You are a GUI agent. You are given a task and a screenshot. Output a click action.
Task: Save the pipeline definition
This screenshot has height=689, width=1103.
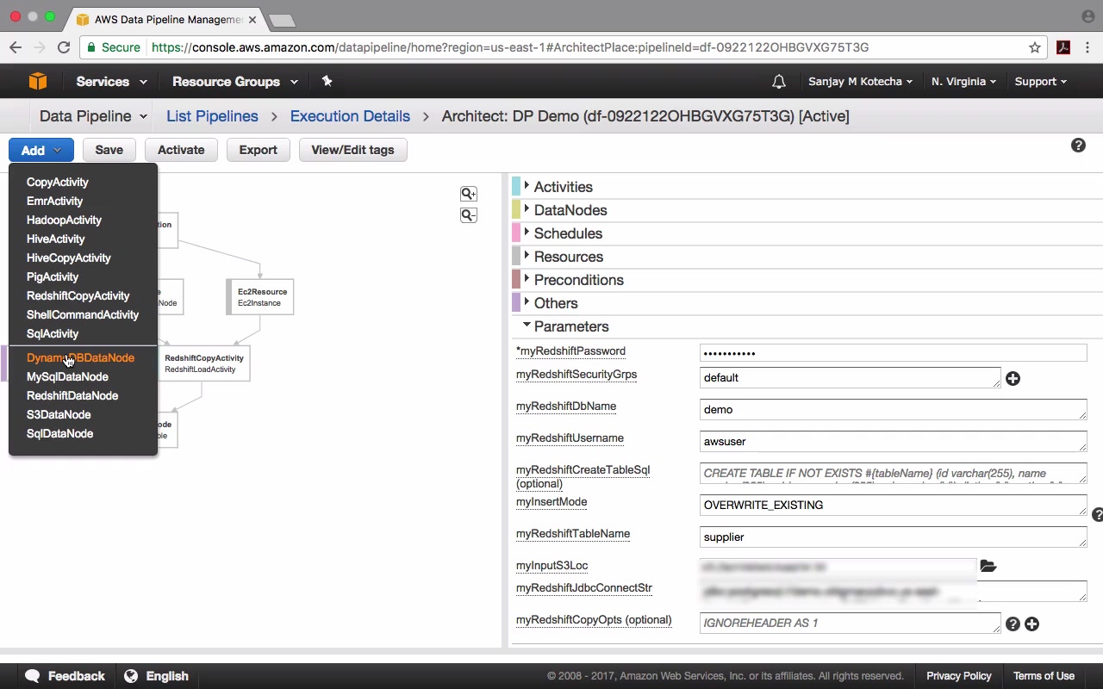[109, 150]
